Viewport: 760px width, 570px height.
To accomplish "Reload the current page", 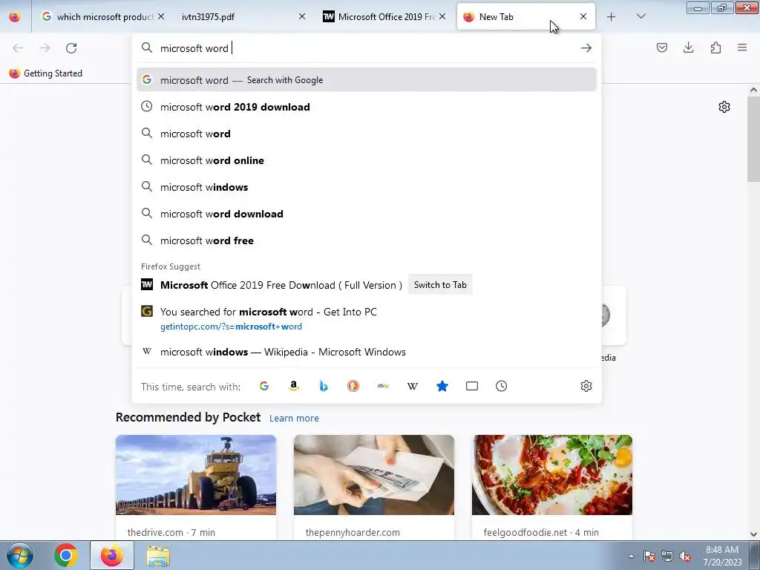I will (x=71, y=48).
